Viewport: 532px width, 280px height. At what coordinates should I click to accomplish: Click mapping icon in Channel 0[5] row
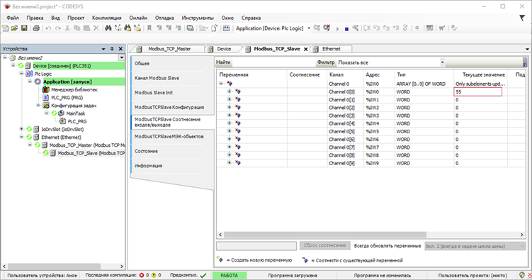point(238,131)
